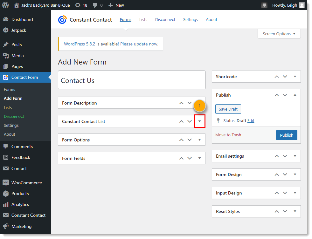This screenshot has width=312, height=239.
Task: Move the Reset Styles panel down
Action: (x=285, y=211)
